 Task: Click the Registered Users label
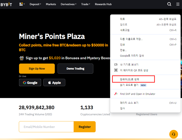pyautogui.click(x=147, y=114)
